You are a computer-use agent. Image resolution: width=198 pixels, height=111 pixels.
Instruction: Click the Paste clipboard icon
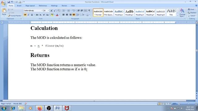tap(4, 10)
